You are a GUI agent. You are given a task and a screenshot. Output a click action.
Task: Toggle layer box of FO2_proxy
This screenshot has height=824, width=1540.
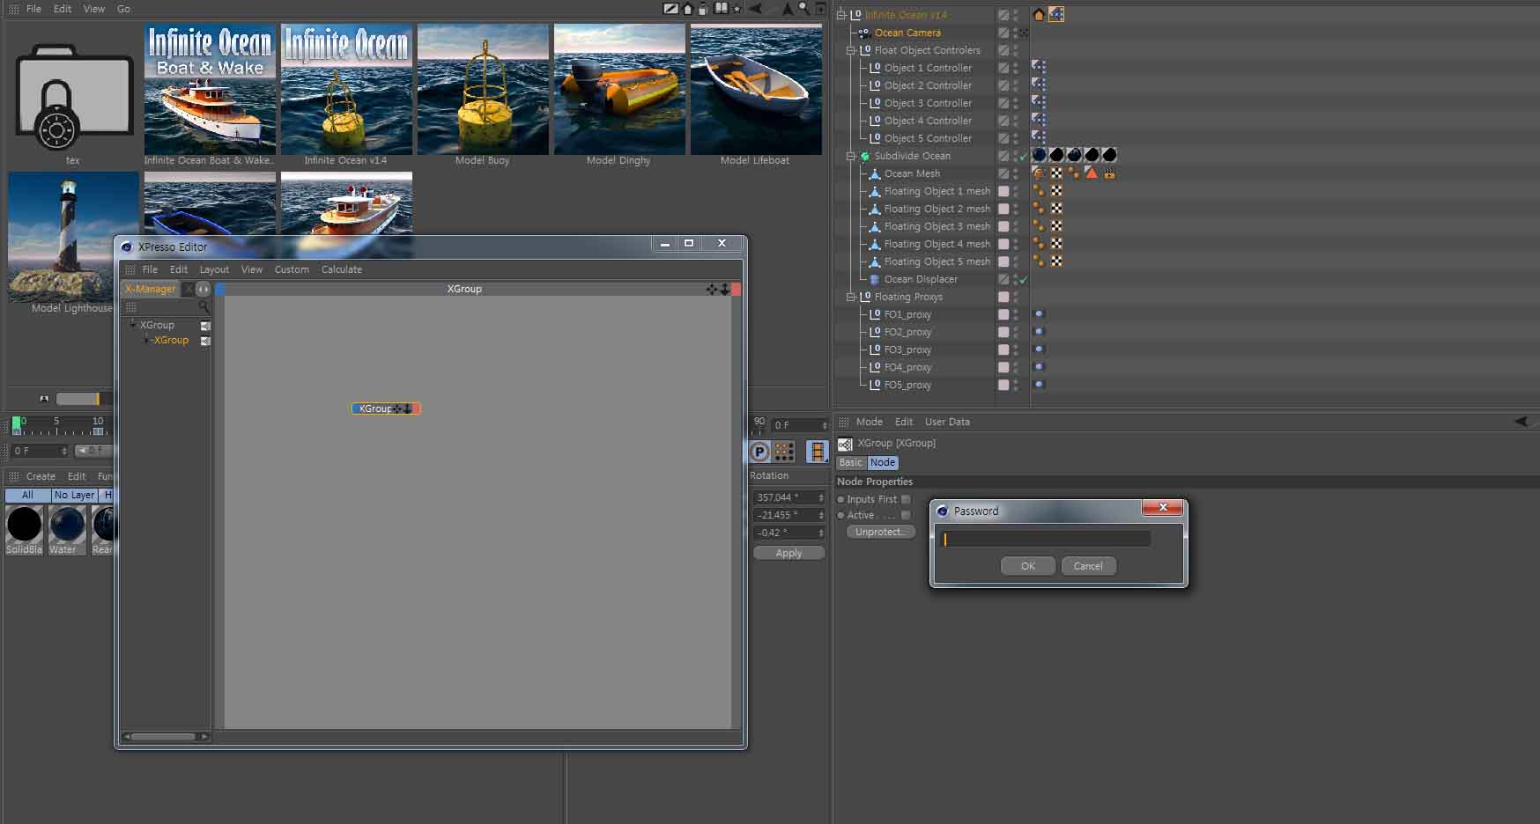(x=1003, y=332)
